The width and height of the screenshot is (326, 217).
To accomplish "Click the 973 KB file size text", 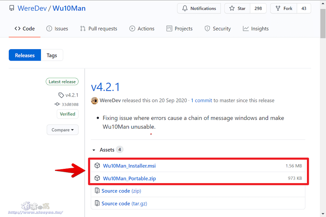I will [295, 178].
